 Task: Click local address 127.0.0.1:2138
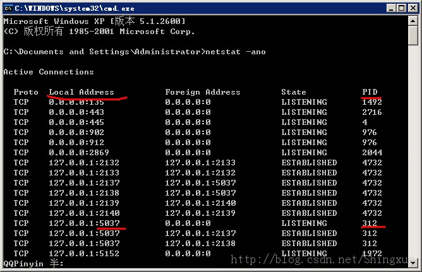pos(84,192)
